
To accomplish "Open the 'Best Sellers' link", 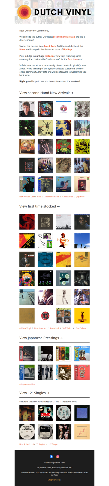I will (81, 328).
